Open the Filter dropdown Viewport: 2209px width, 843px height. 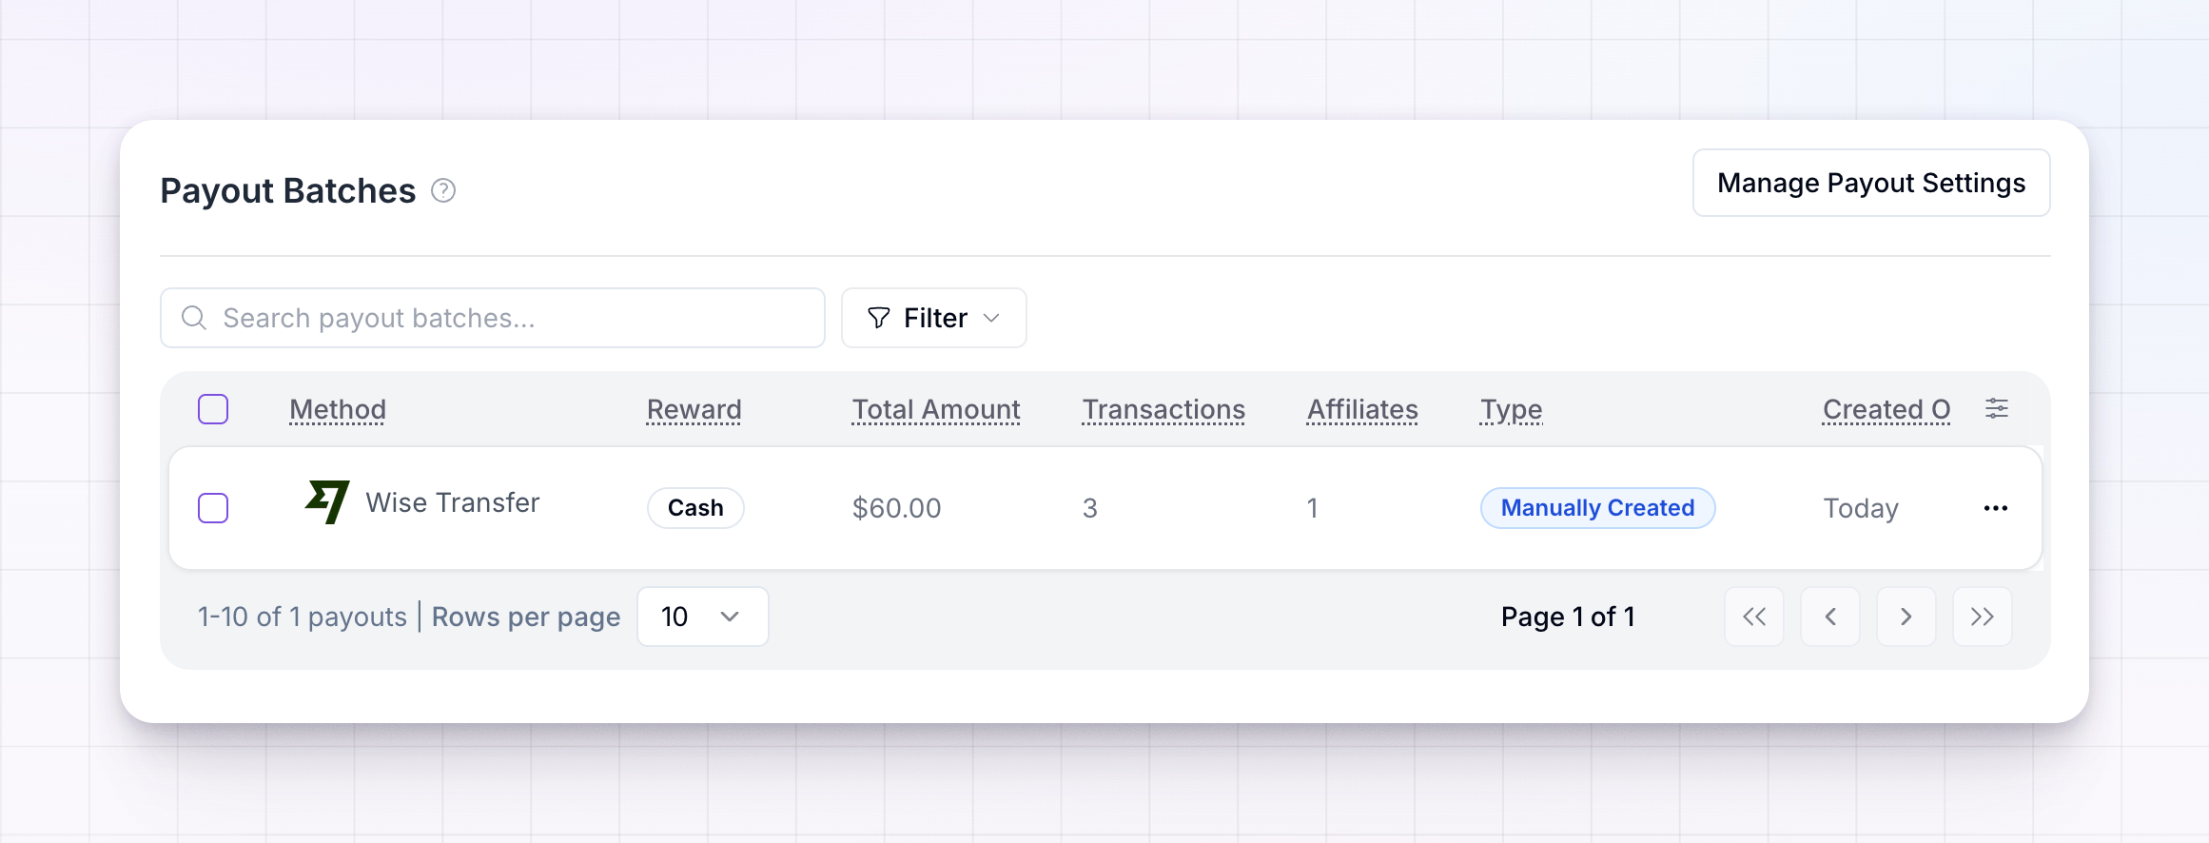pos(934,318)
